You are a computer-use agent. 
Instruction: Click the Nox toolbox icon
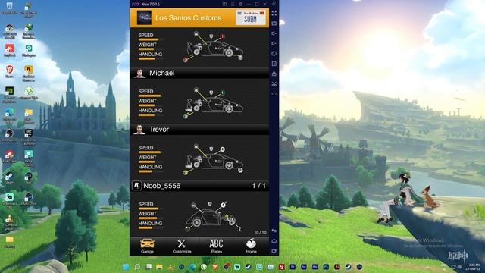click(274, 74)
